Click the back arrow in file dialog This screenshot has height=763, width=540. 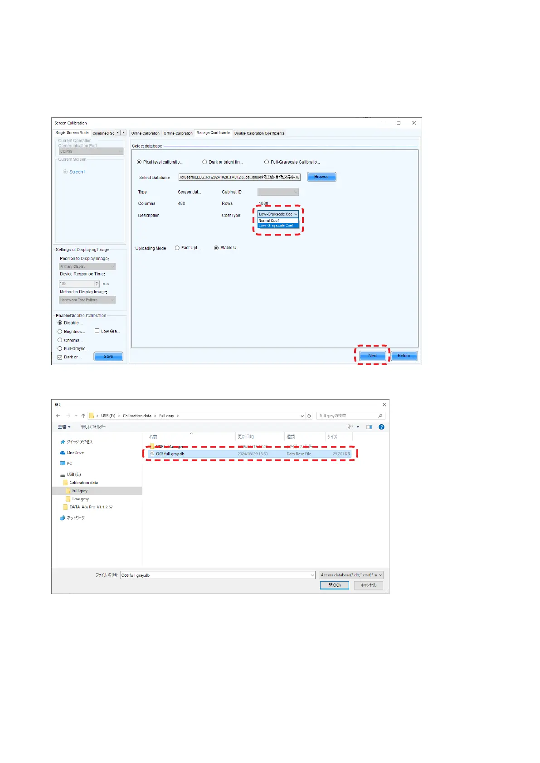click(x=58, y=415)
